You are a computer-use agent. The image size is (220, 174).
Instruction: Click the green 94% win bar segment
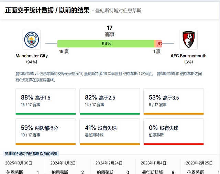pyautogui.click(x=106, y=44)
